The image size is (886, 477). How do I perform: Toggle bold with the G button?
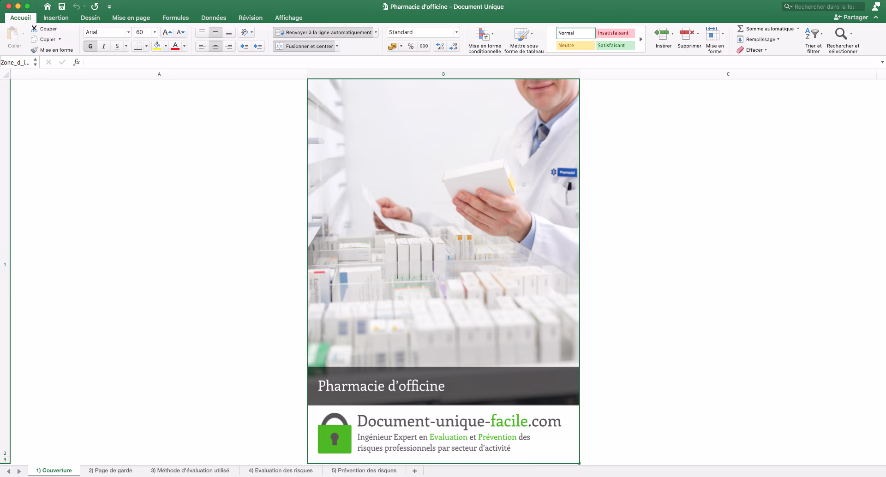coord(90,46)
